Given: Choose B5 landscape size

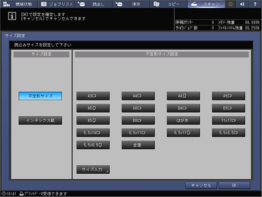Looking at the screenshot, I should (x=229, y=108).
